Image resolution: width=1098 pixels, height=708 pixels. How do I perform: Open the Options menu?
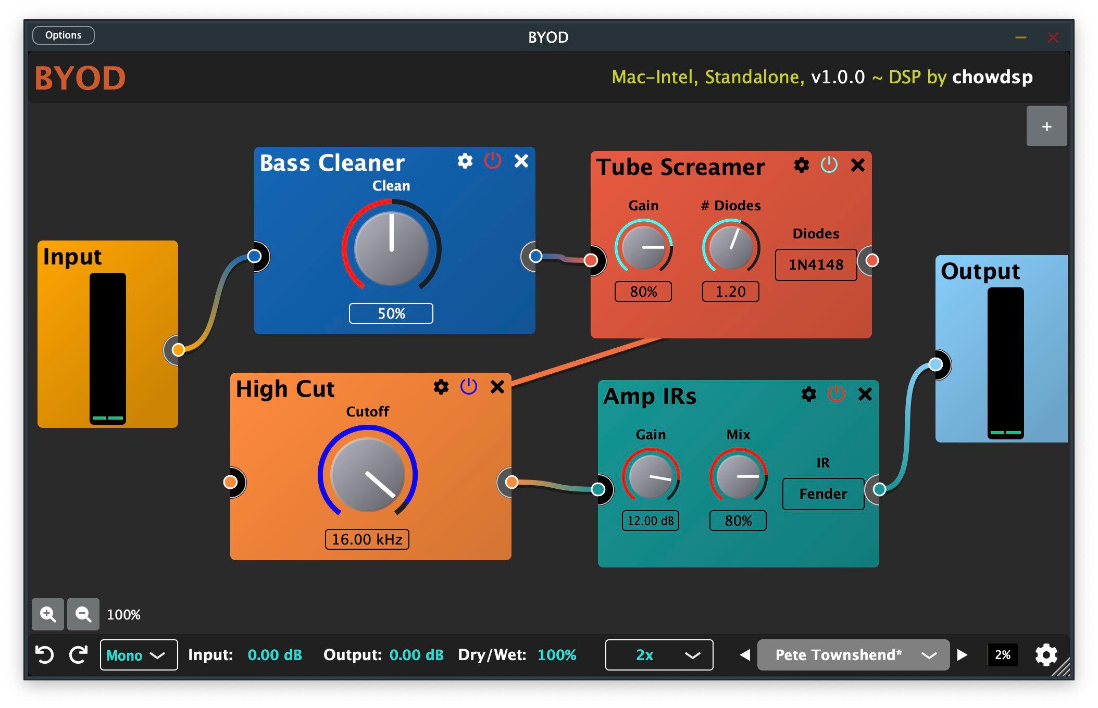pos(63,35)
